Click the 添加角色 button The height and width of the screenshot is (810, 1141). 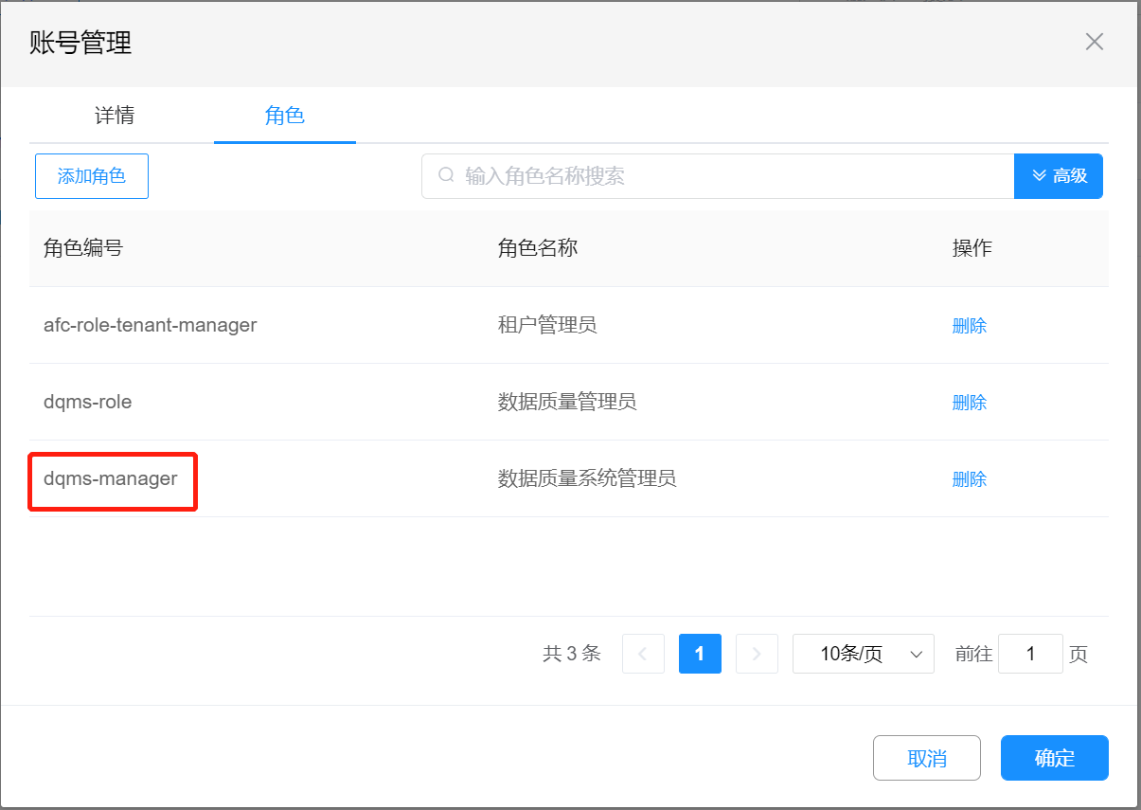92,176
